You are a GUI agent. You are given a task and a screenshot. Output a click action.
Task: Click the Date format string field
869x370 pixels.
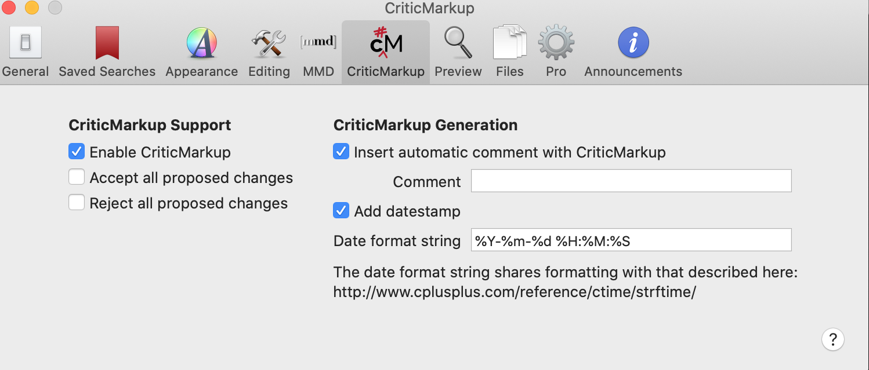631,240
